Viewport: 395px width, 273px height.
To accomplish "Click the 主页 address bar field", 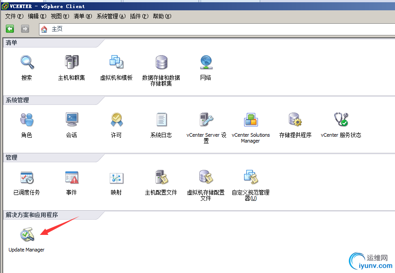I will point(217,29).
